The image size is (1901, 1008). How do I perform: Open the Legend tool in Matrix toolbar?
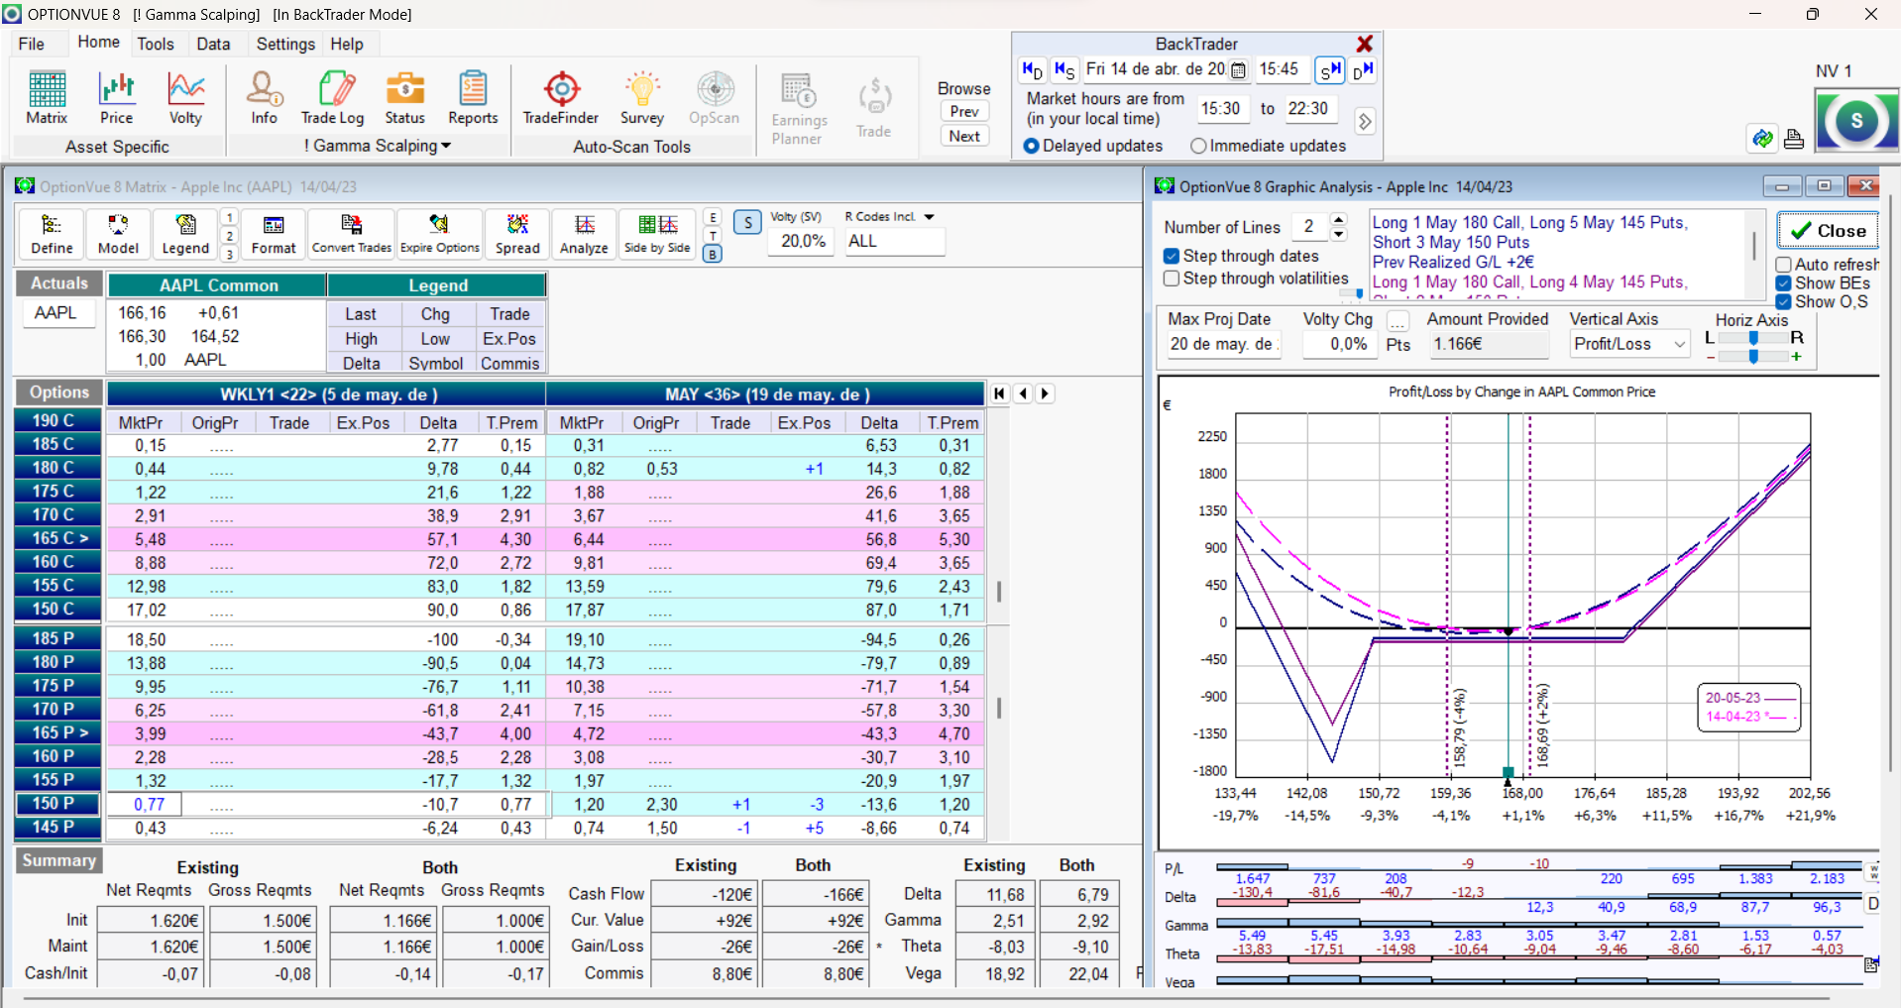pos(185,235)
